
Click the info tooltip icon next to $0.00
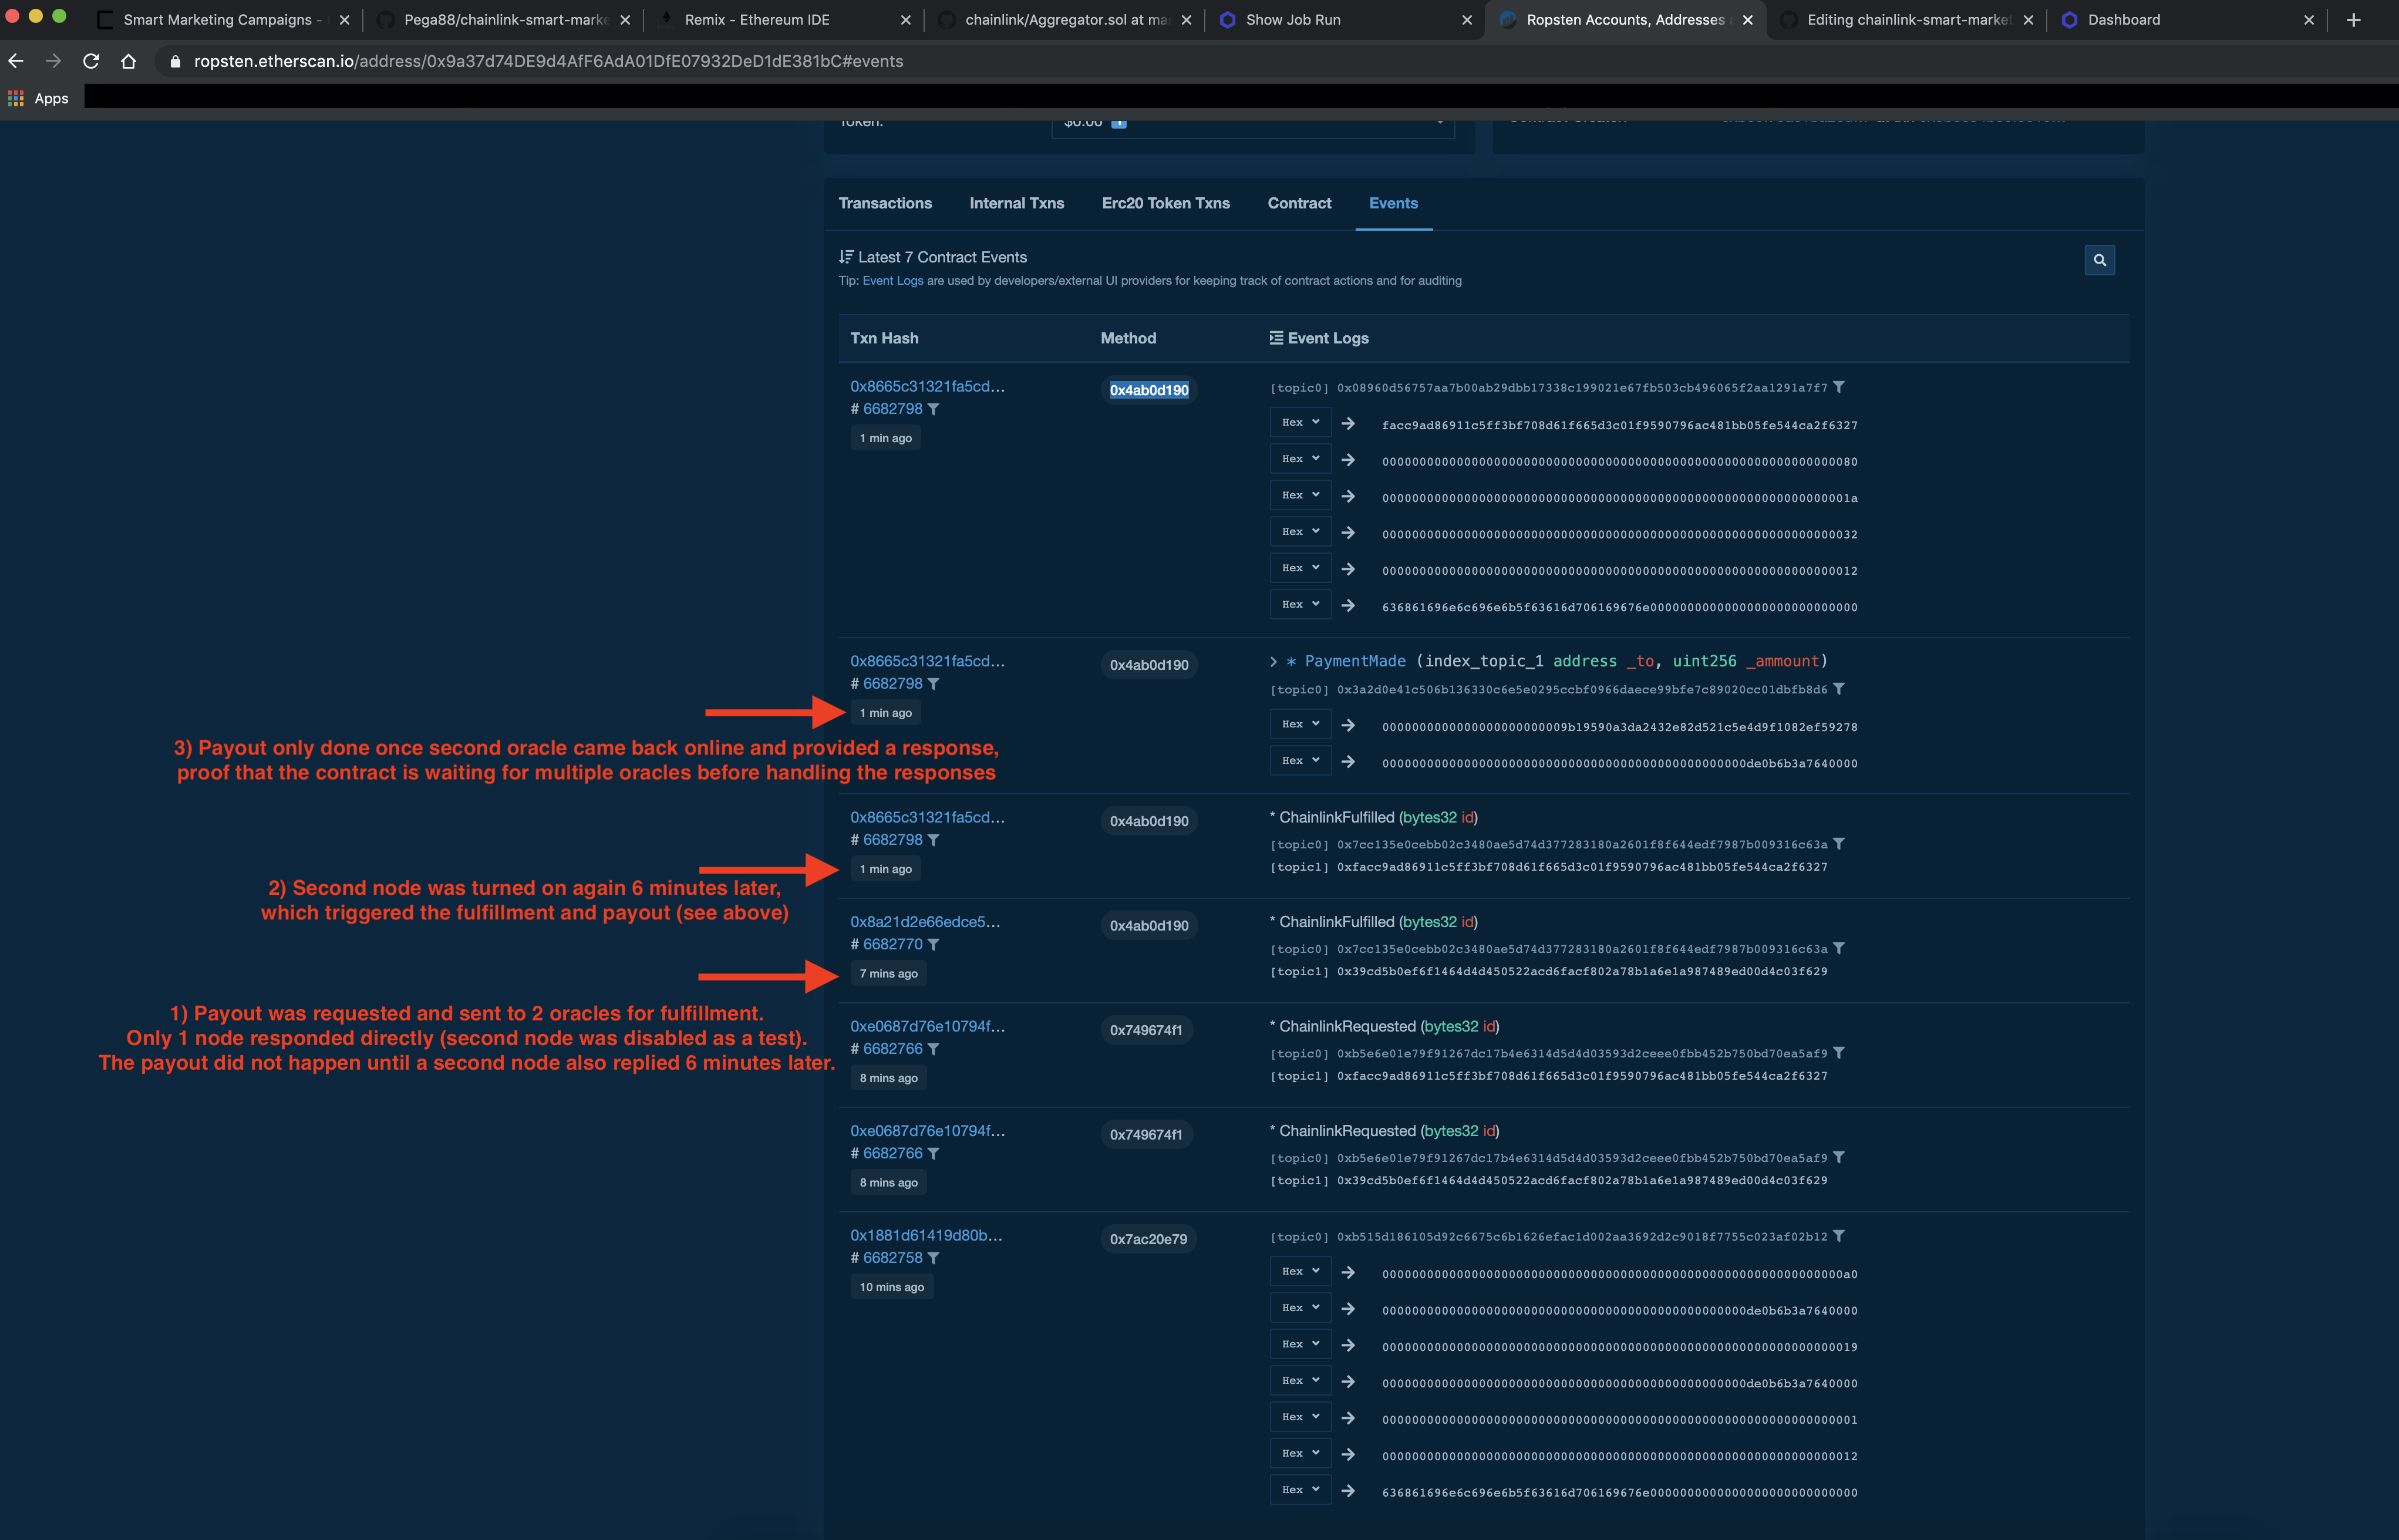(1120, 123)
